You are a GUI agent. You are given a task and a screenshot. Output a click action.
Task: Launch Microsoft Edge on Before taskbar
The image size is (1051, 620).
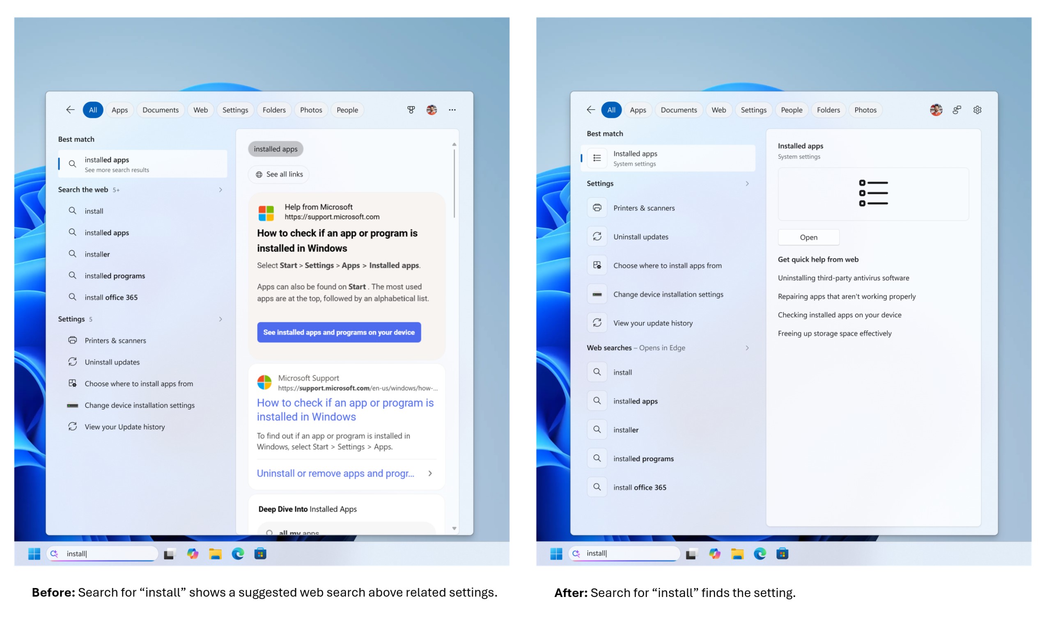click(238, 554)
